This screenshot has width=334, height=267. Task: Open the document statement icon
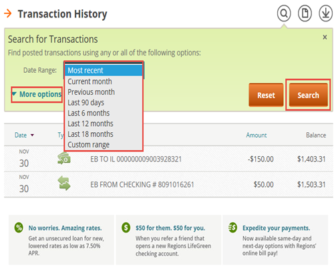(x=305, y=13)
